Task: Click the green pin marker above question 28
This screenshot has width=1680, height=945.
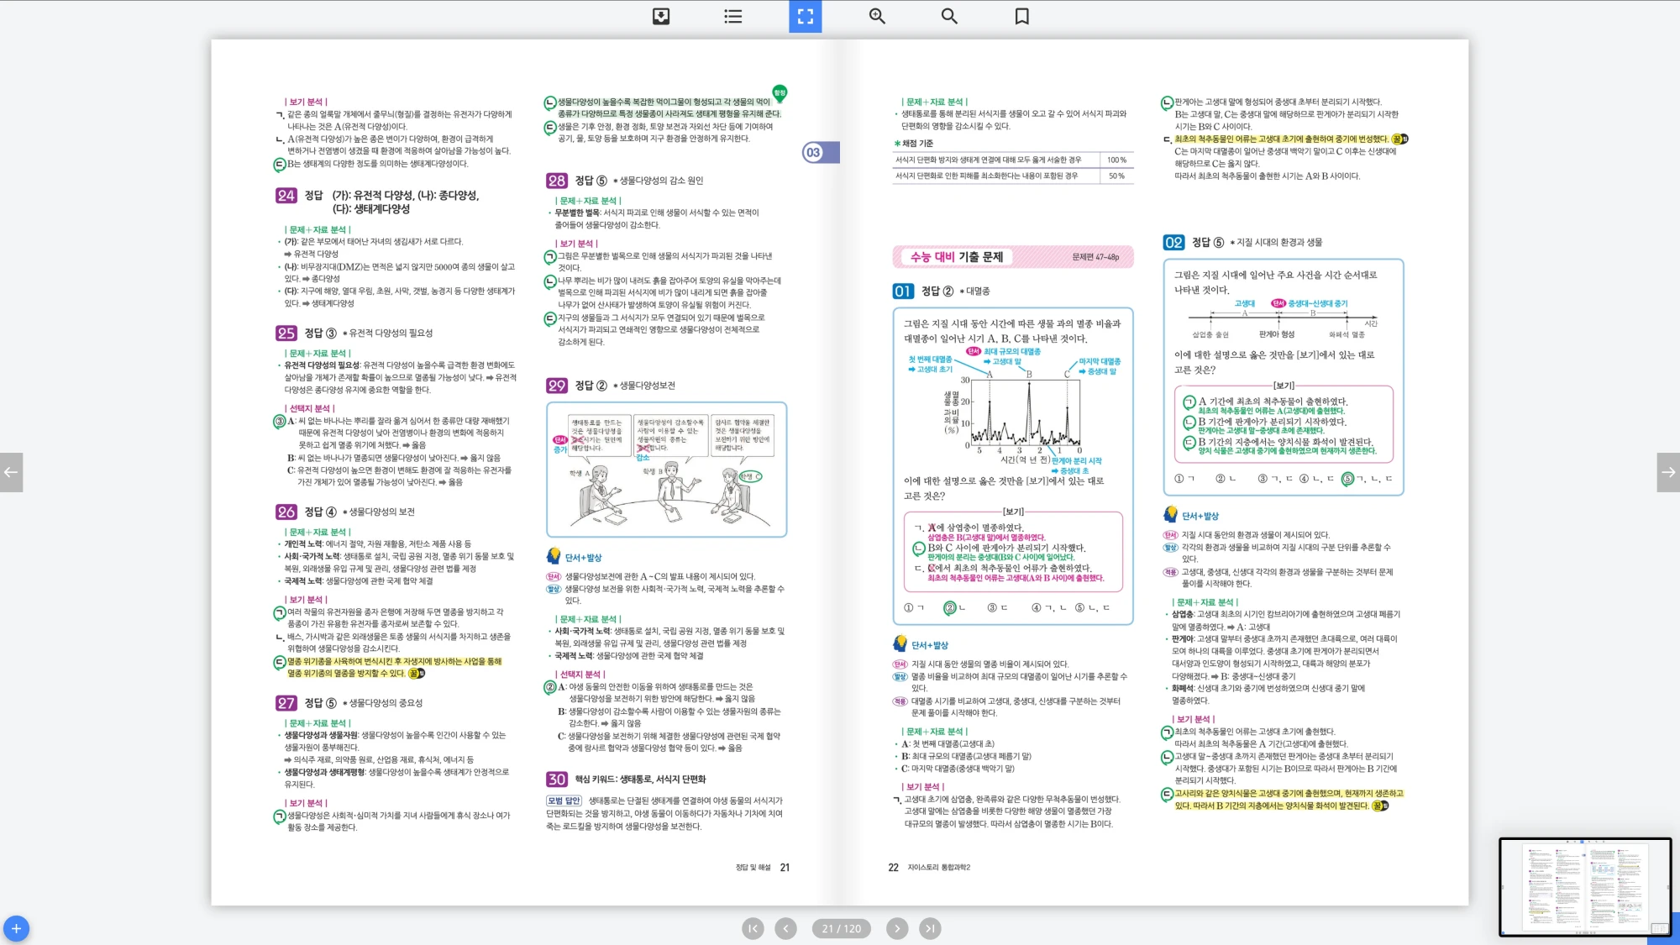Action: coord(780,92)
